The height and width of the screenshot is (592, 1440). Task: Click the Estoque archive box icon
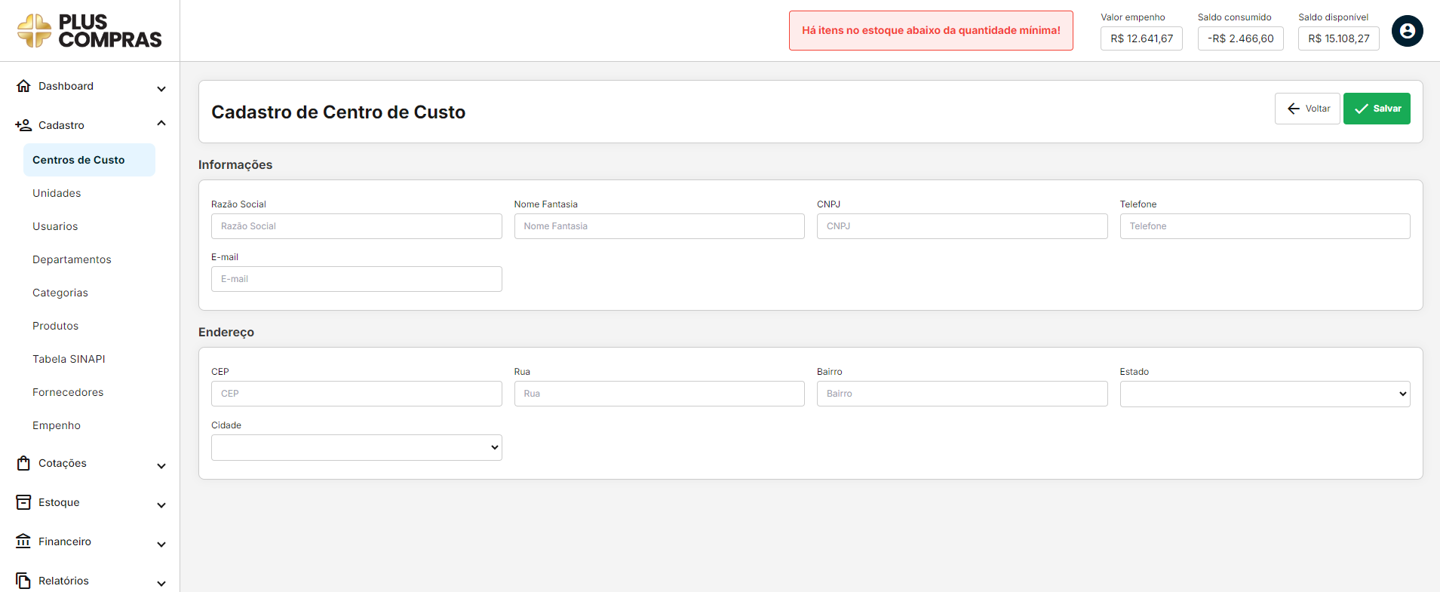[23, 502]
